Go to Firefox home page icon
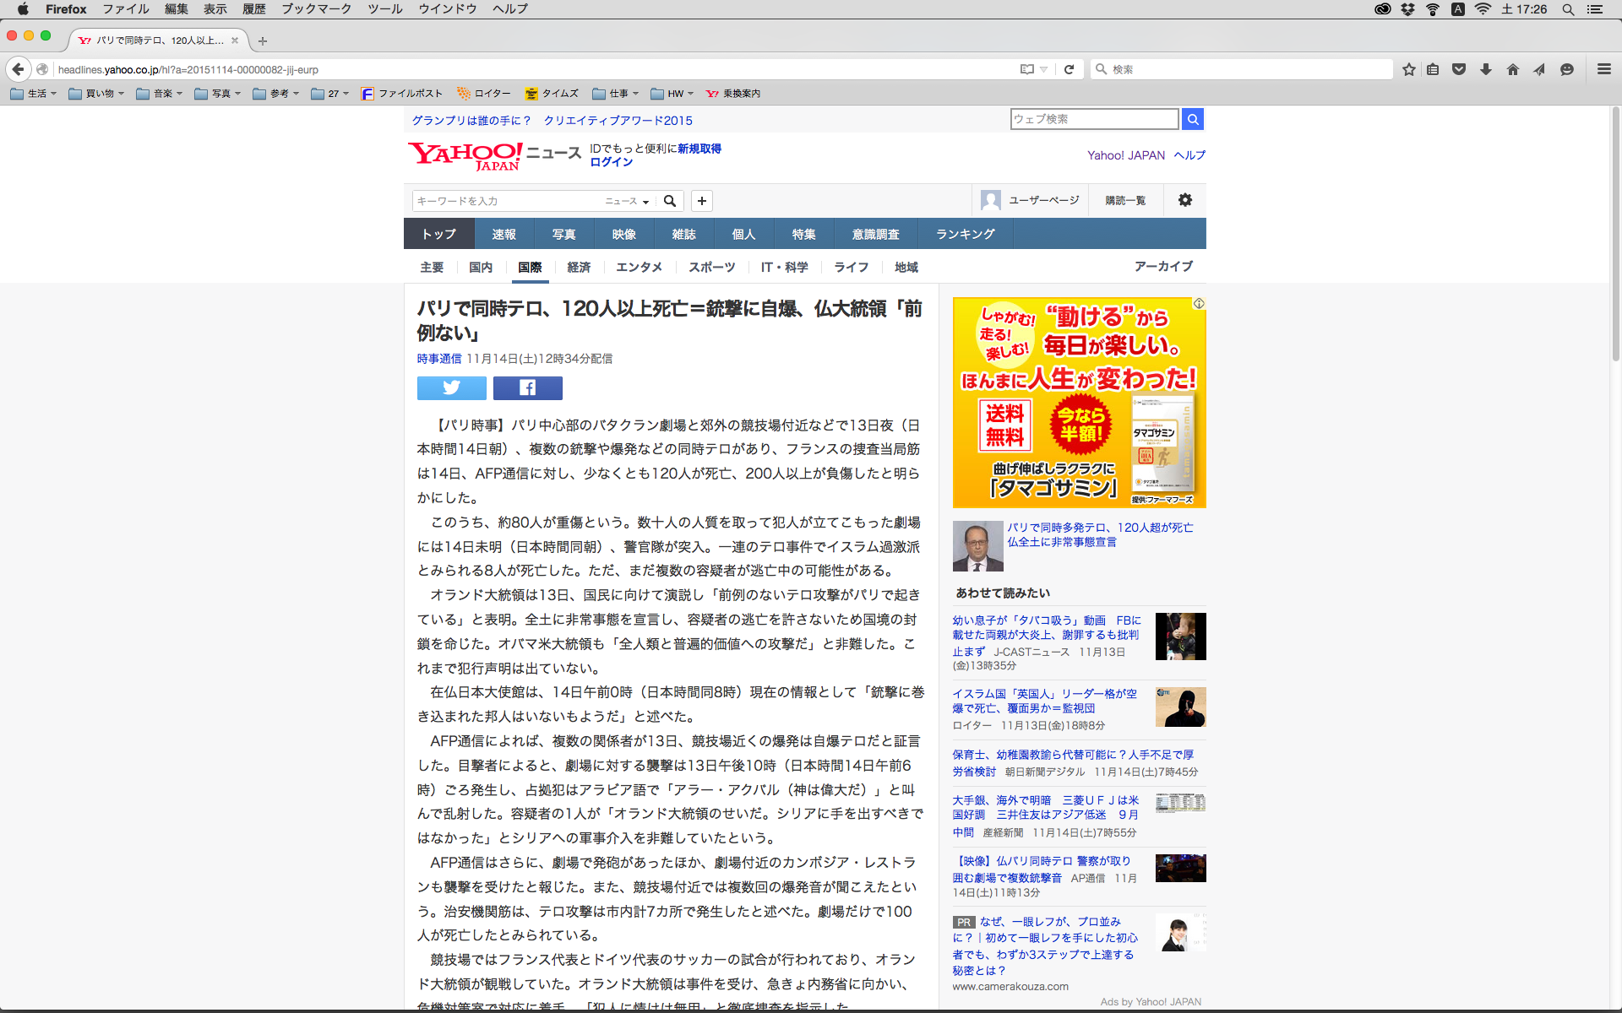This screenshot has width=1622, height=1013. click(1512, 69)
